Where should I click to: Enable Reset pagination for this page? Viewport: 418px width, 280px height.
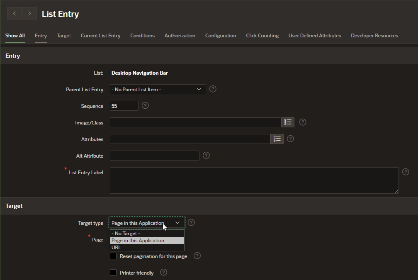(x=113, y=256)
